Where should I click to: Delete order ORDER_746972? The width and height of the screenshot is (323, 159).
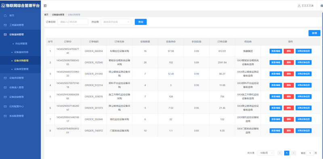click(x=289, y=131)
